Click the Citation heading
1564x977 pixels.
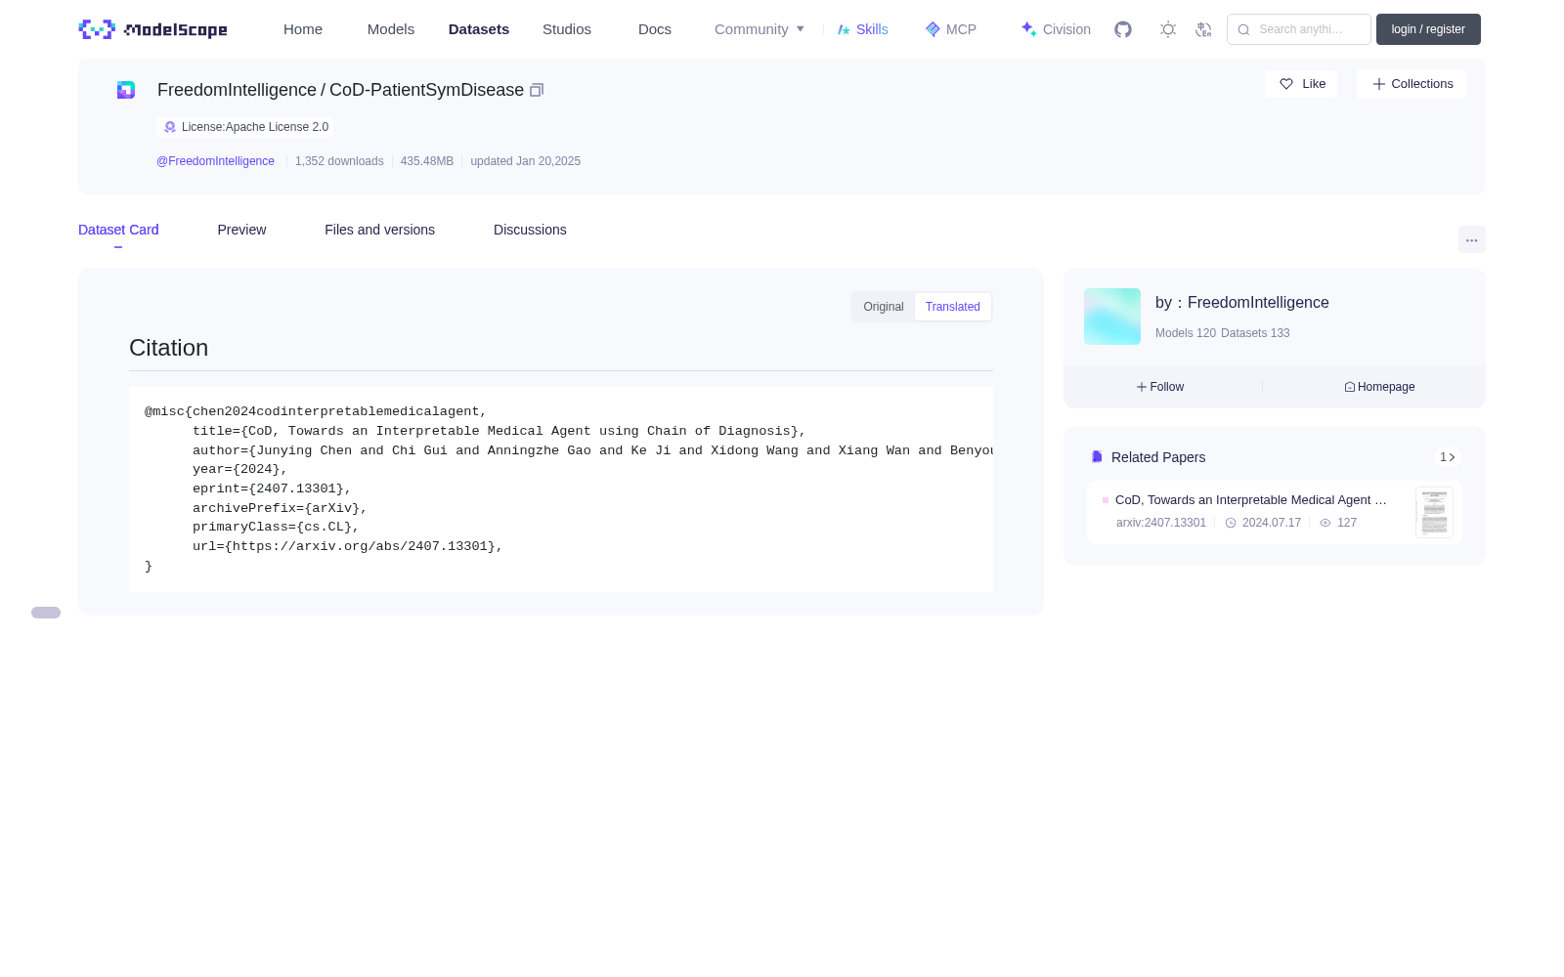pyautogui.click(x=168, y=348)
